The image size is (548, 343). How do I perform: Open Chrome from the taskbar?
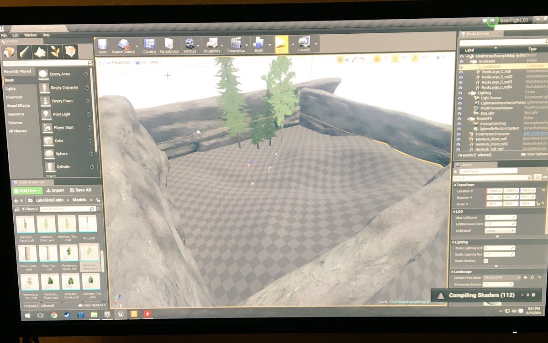(54, 315)
